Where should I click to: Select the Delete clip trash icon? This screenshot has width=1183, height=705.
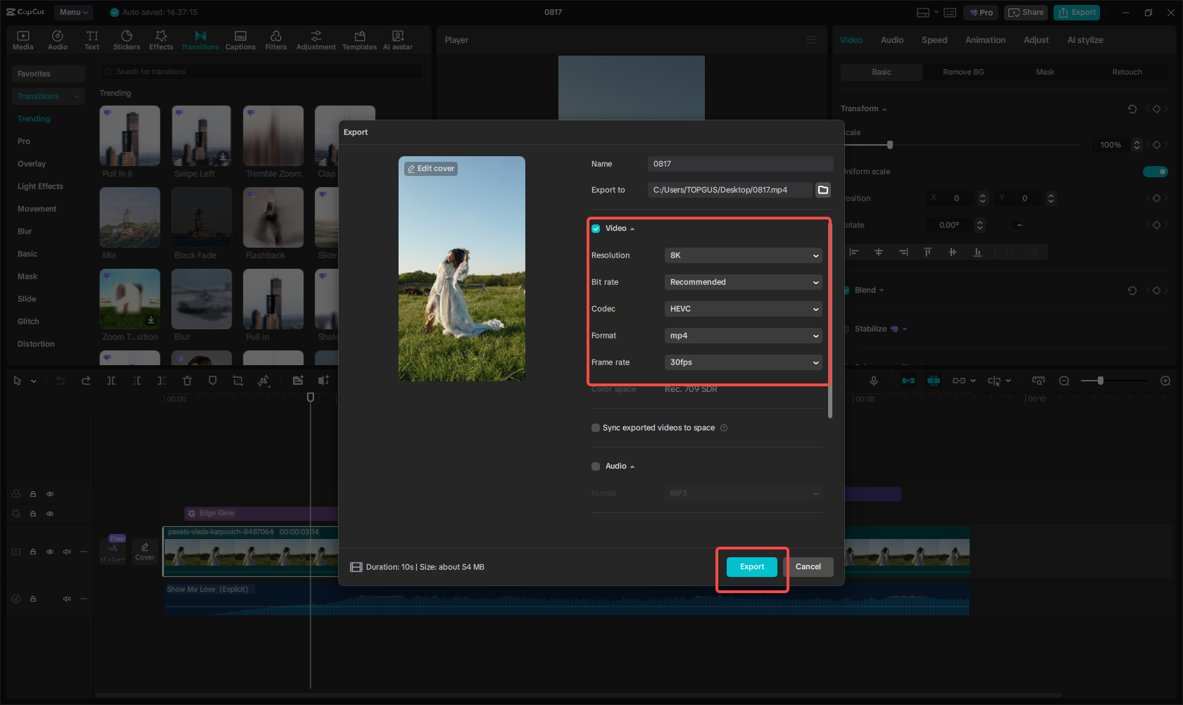click(x=187, y=381)
